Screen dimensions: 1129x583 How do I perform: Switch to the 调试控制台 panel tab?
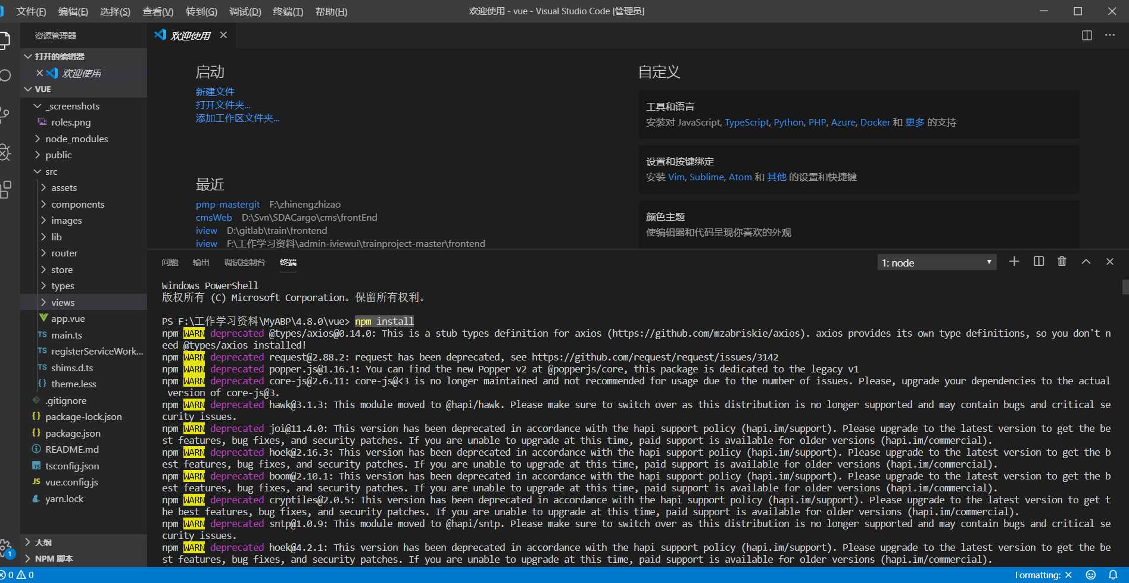tap(245, 262)
